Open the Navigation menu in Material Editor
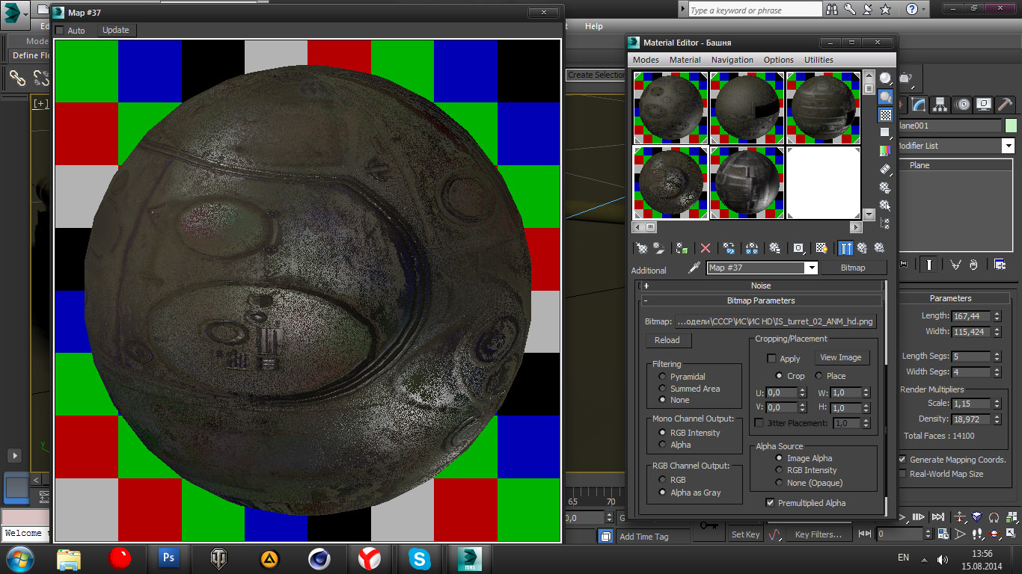Screen dimensions: 1022x574 point(732,60)
